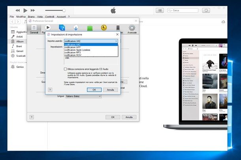Screen dimensions: 241x160
Task: Go forward with the right arrow button
Action: 18,22
